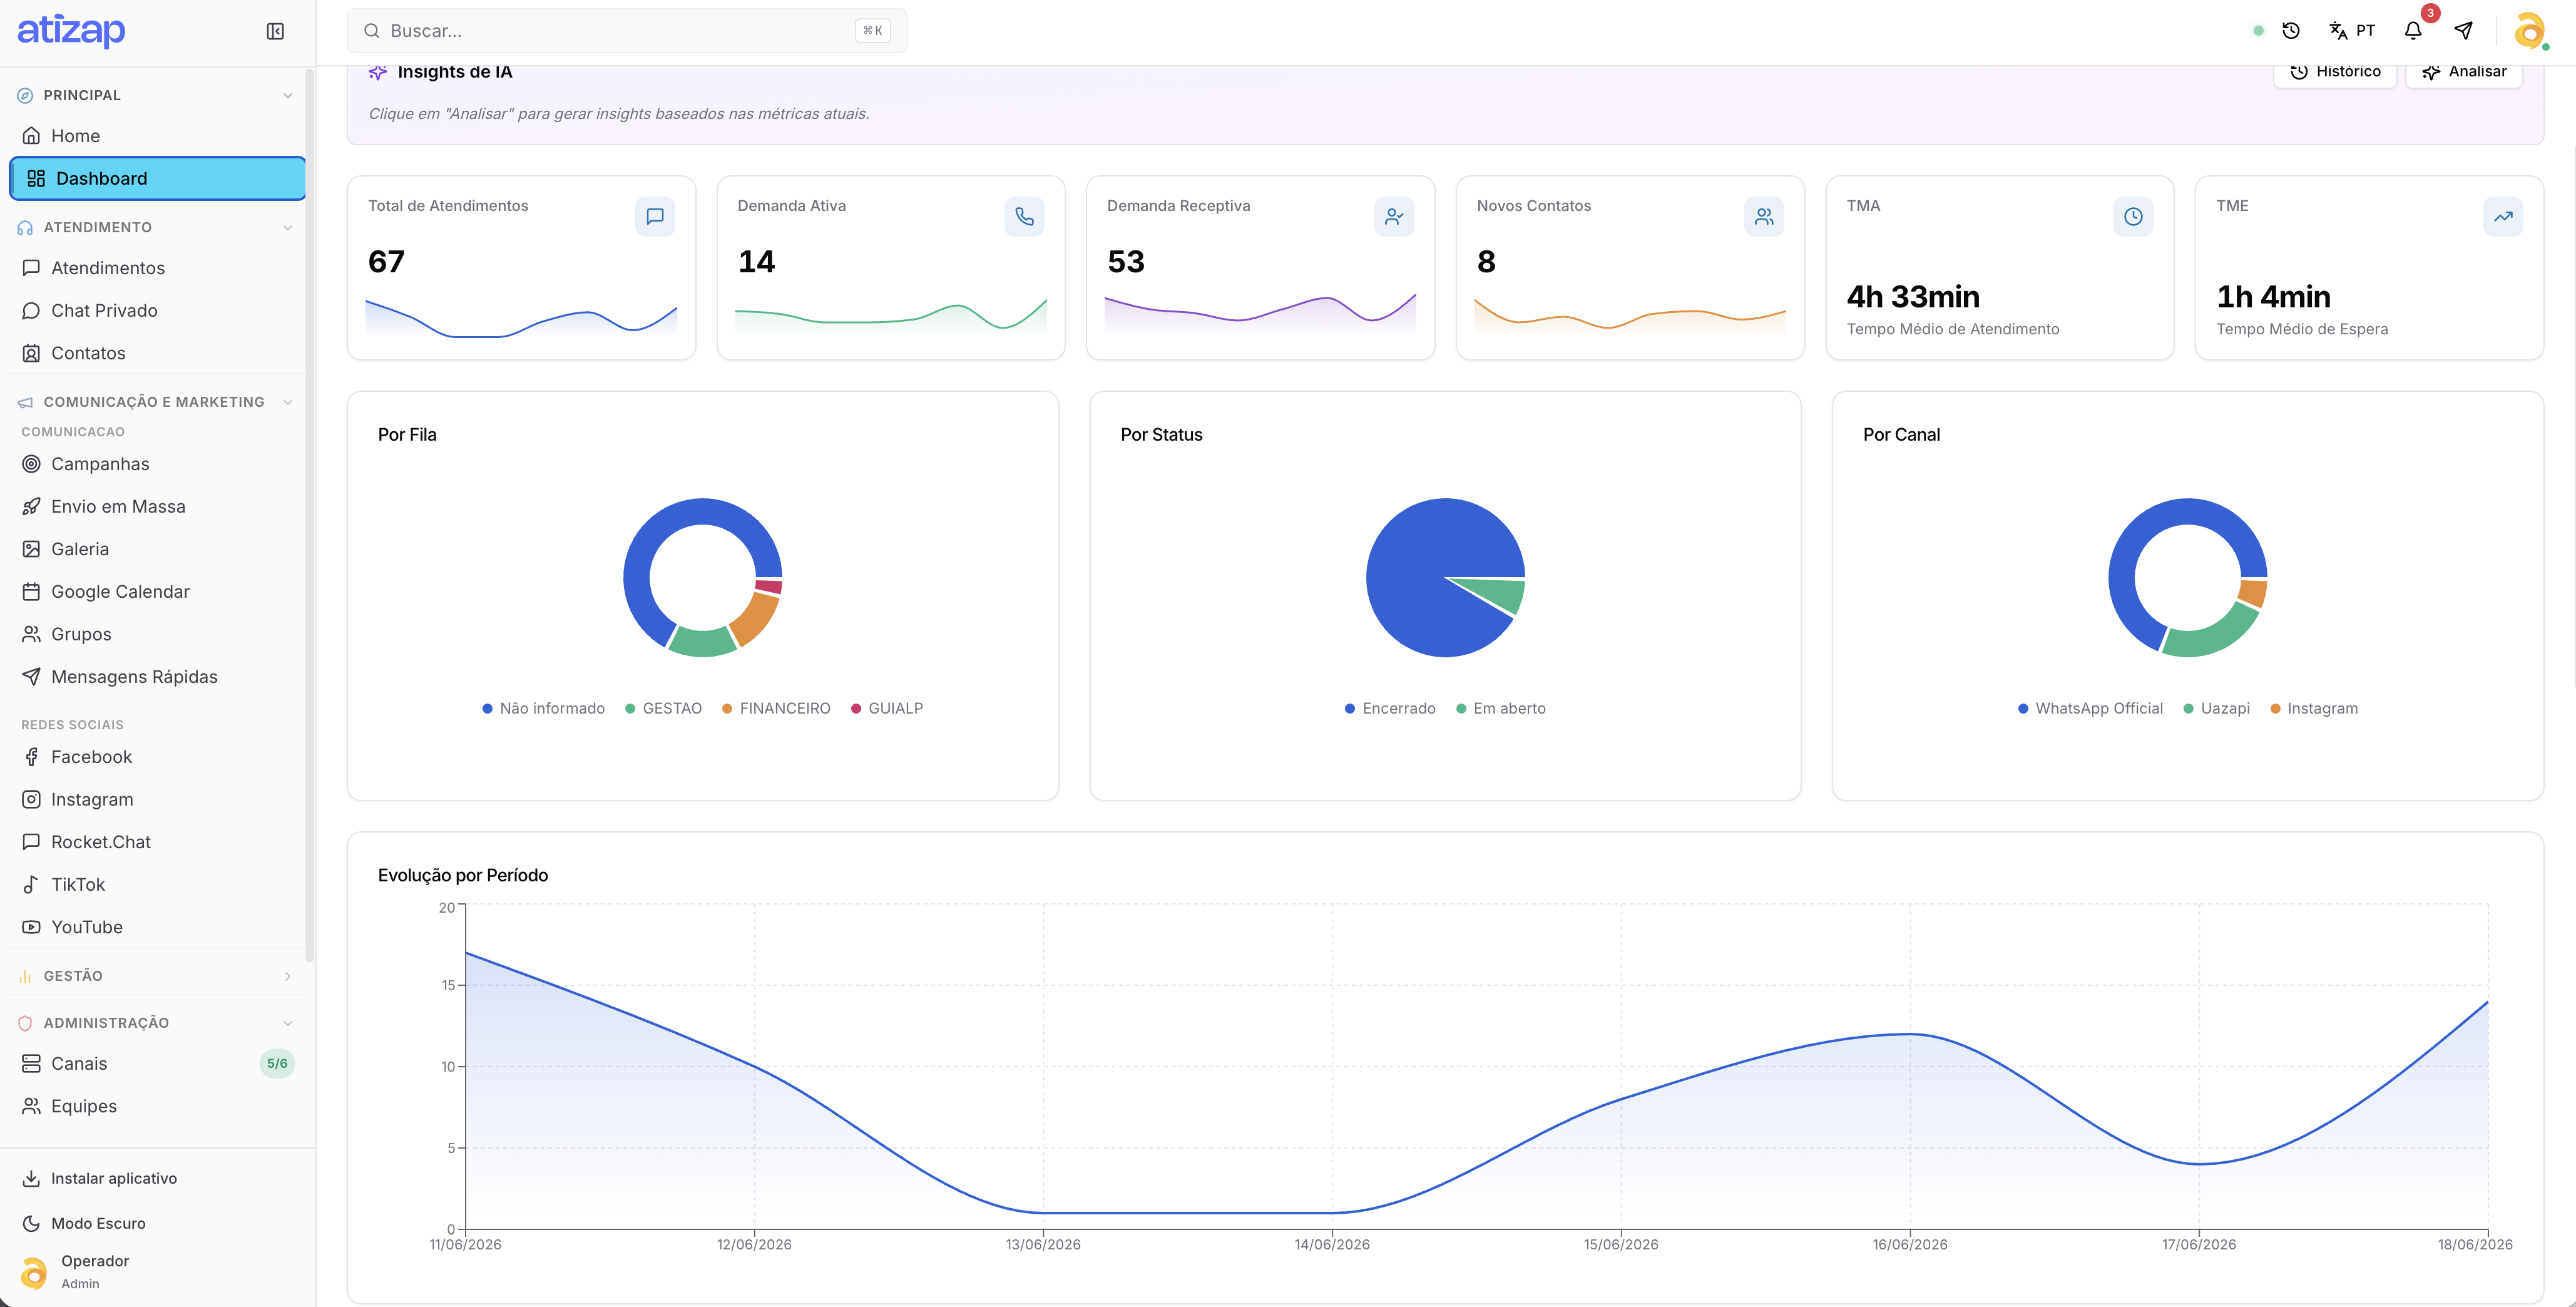The width and height of the screenshot is (2576, 1307).
Task: Open Canais in Administração
Action: (x=156, y=1064)
